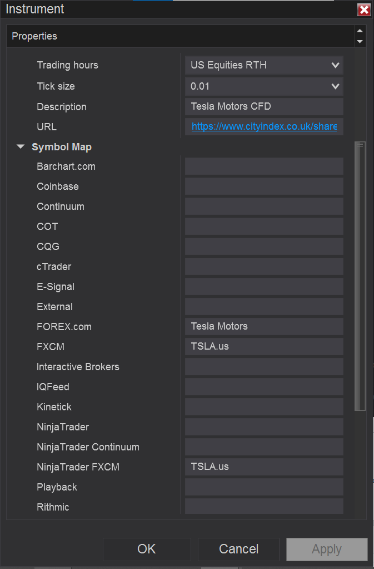Viewport: 374px width, 569px height.
Task: Click the Properties panel up arrow
Action: [360, 31]
